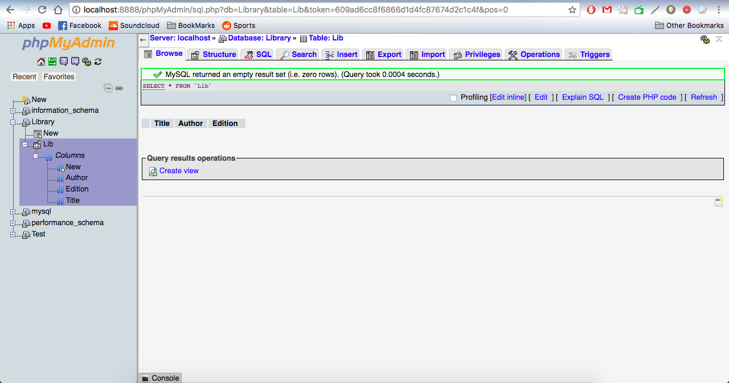This screenshot has width=729, height=383.
Task: Reload the navigation panel icon
Action: [98, 62]
